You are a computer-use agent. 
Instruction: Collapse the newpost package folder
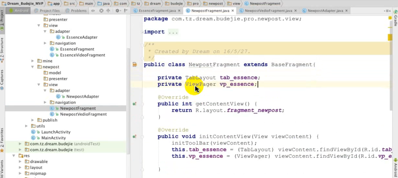tap(33, 67)
